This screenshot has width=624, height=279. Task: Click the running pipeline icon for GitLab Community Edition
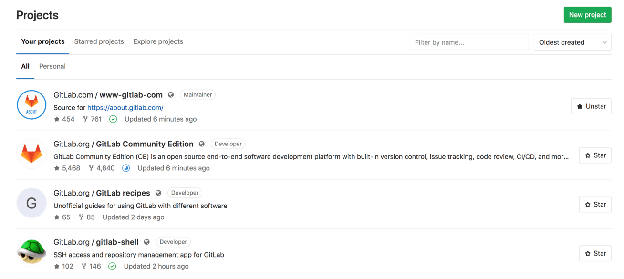(125, 168)
